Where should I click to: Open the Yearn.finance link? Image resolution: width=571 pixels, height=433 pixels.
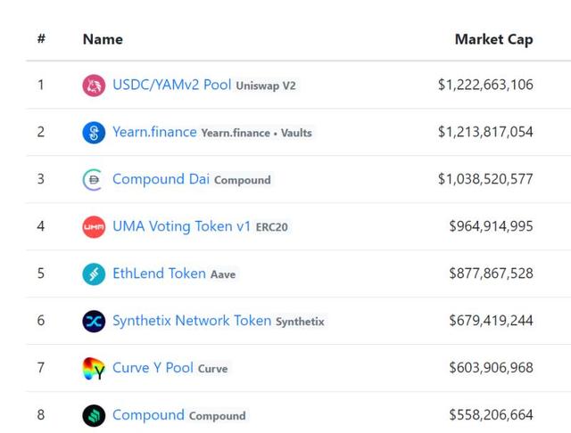coord(154,132)
